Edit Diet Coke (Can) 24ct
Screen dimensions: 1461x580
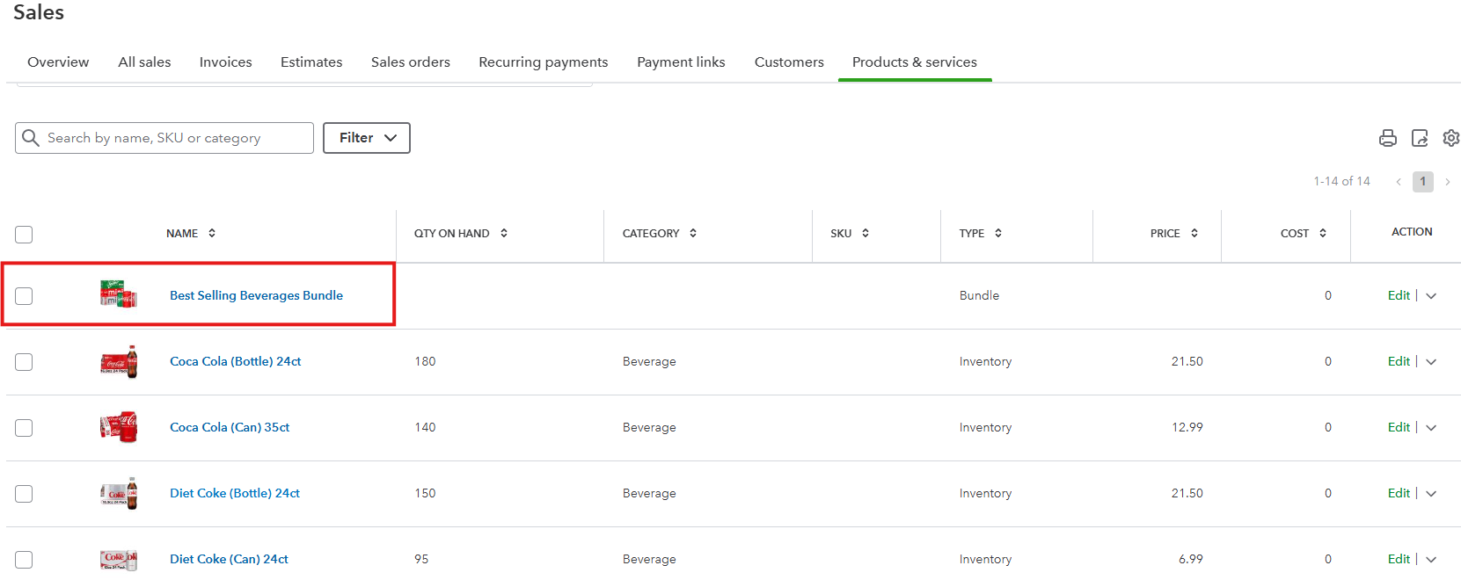tap(1399, 559)
